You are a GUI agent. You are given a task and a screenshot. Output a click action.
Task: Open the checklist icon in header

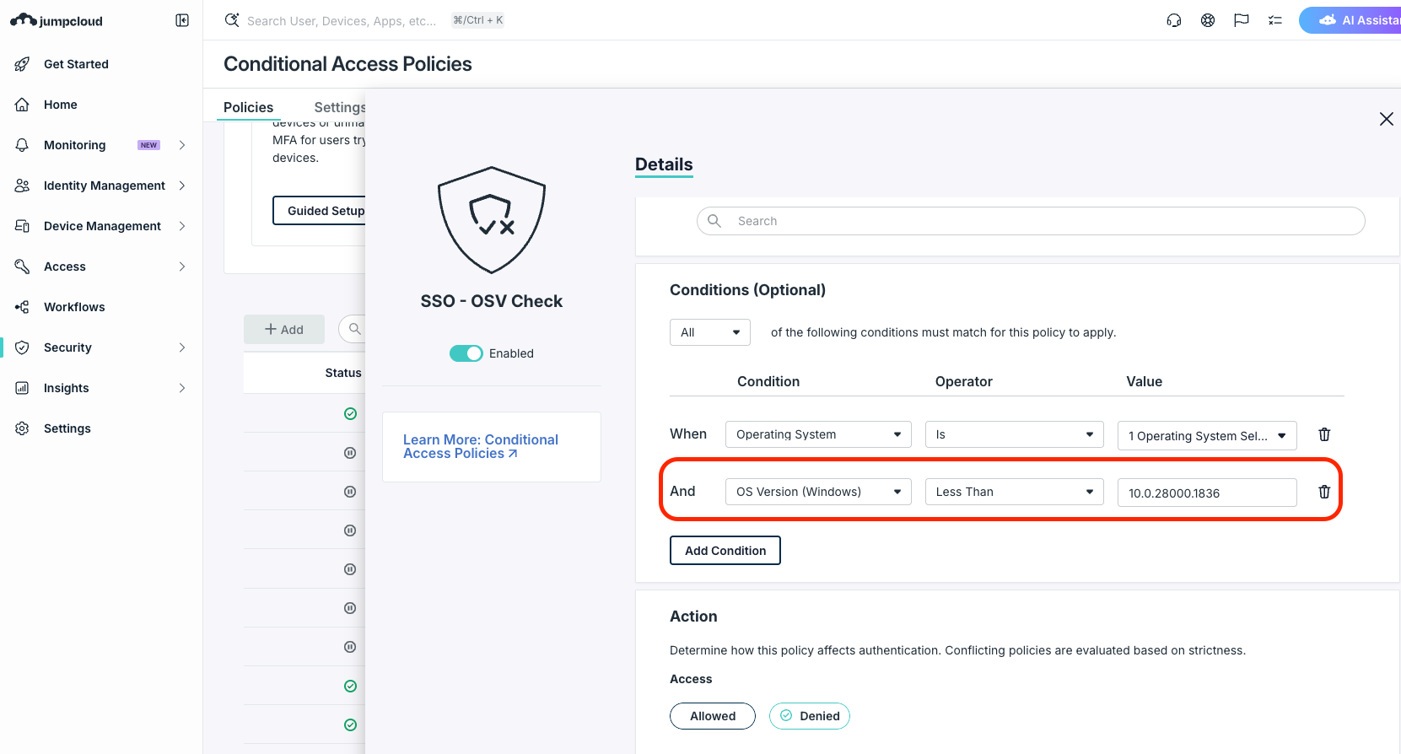click(1275, 20)
